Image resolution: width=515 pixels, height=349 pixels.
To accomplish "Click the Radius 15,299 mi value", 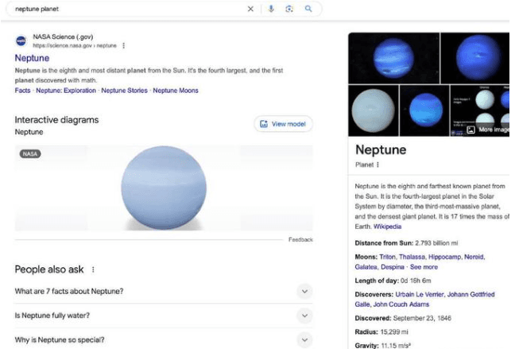I will pos(394,332).
